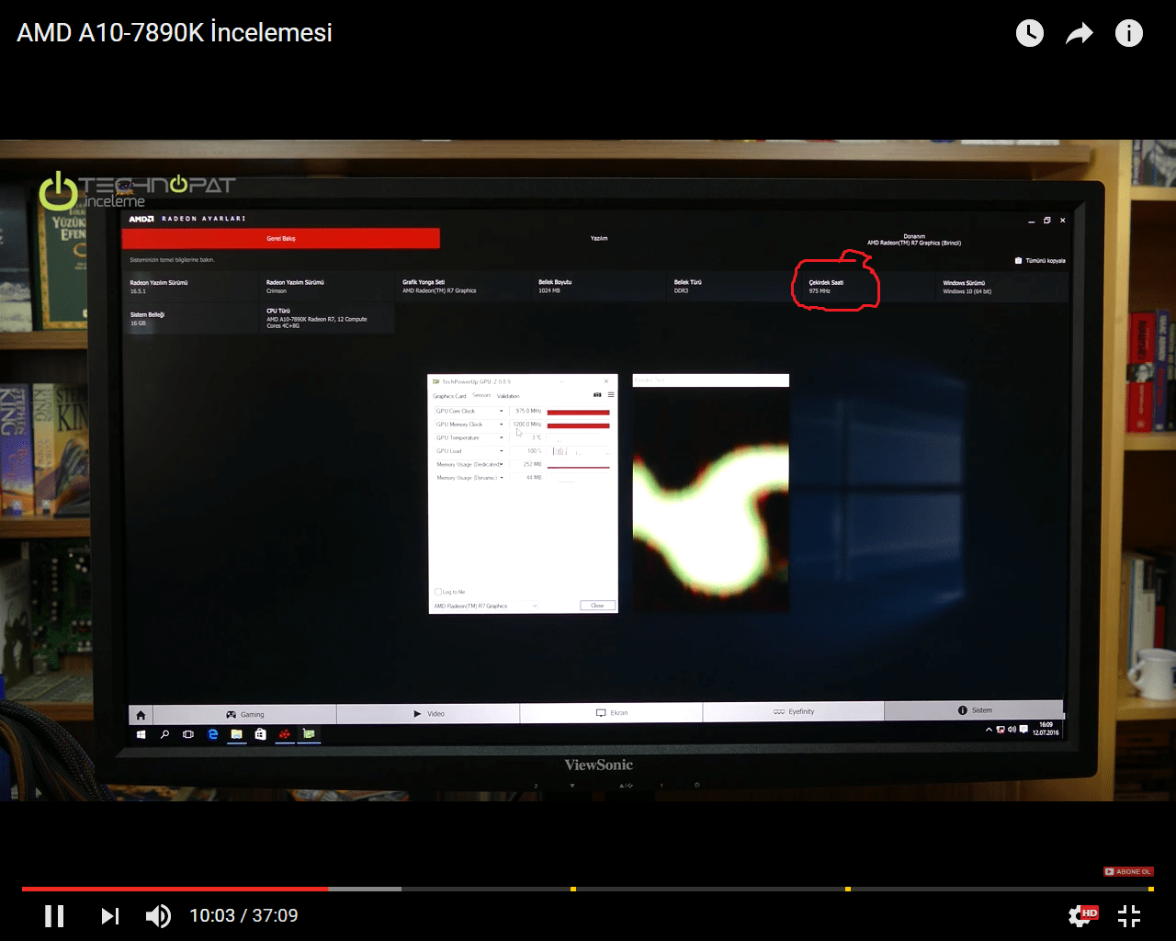The image size is (1176, 941).
Task: Mute the video volume
Action: 158,915
